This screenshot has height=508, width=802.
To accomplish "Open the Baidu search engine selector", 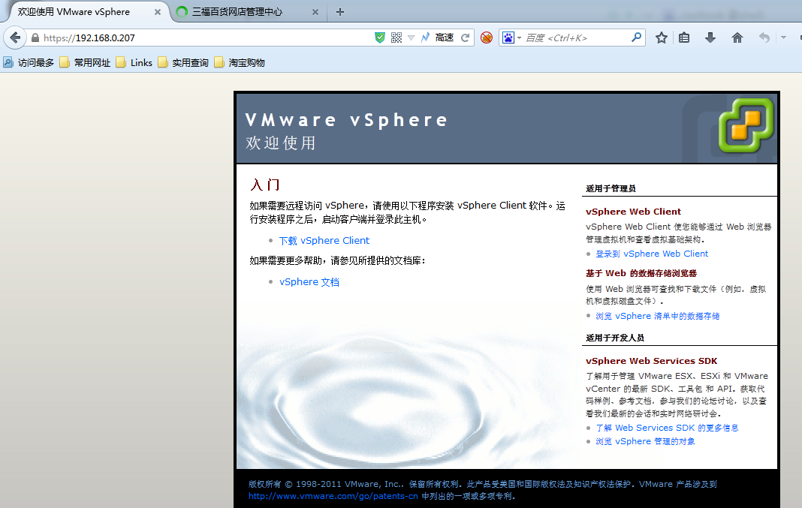I will pyautogui.click(x=511, y=38).
